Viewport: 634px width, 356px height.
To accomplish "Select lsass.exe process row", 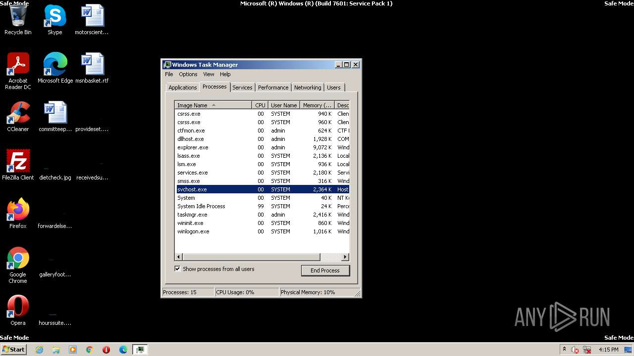I will click(x=263, y=156).
